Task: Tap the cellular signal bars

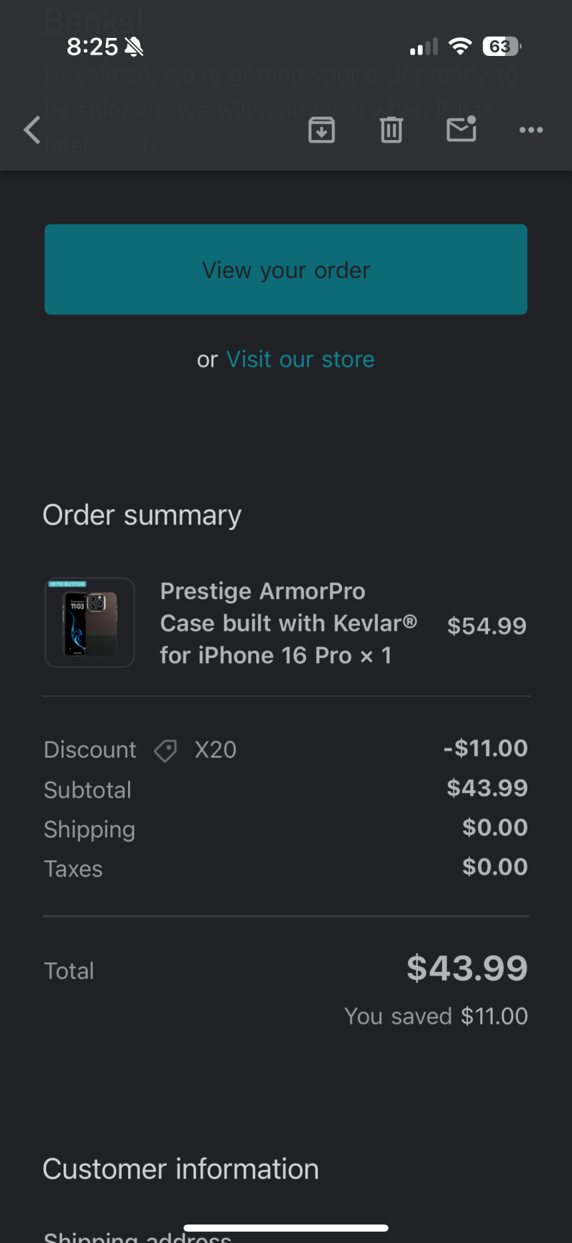Action: 424,47
